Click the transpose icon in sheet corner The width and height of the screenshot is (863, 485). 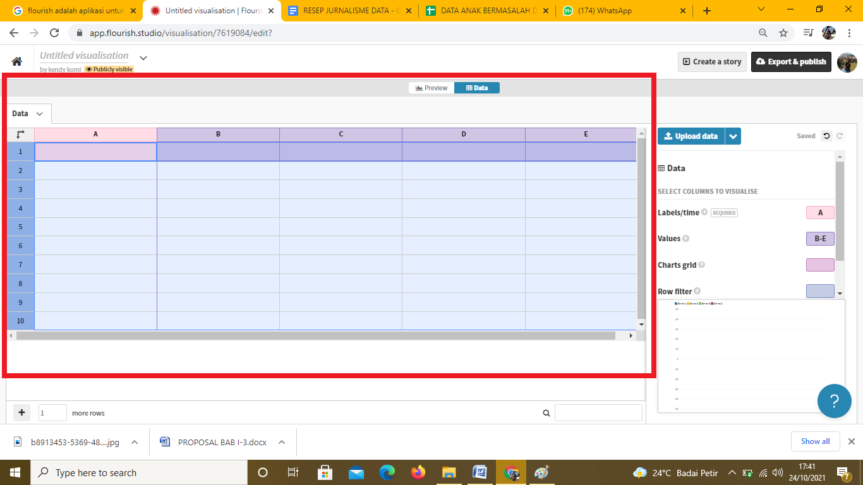coord(20,135)
